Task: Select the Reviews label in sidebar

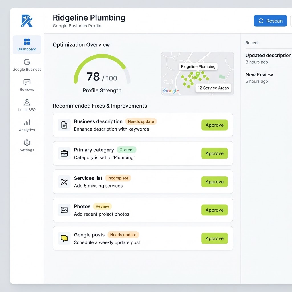Action: pyautogui.click(x=27, y=90)
